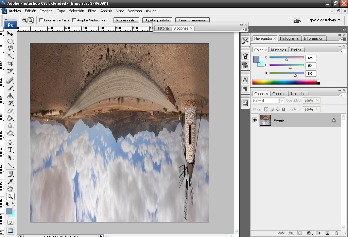Select the Eyedropper tool
The image size is (348, 237).
pos(10,181)
